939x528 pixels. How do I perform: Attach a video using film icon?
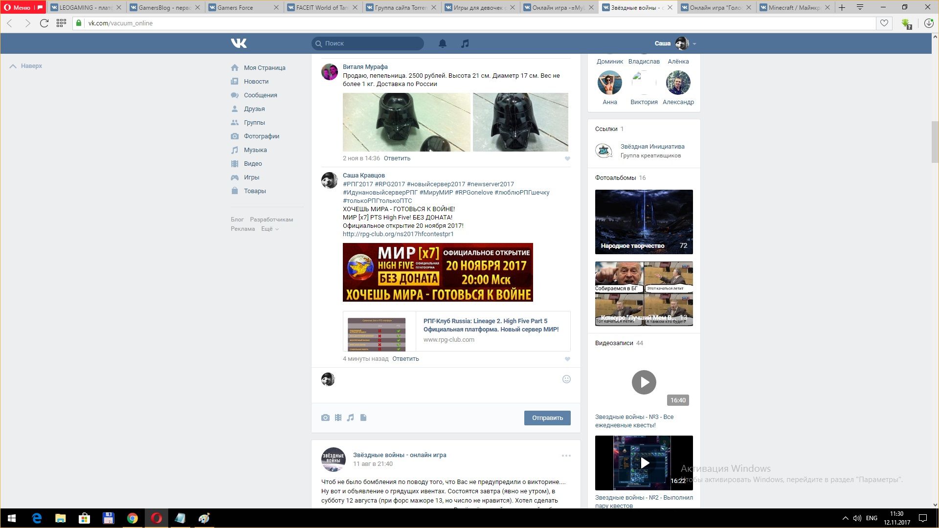338,418
